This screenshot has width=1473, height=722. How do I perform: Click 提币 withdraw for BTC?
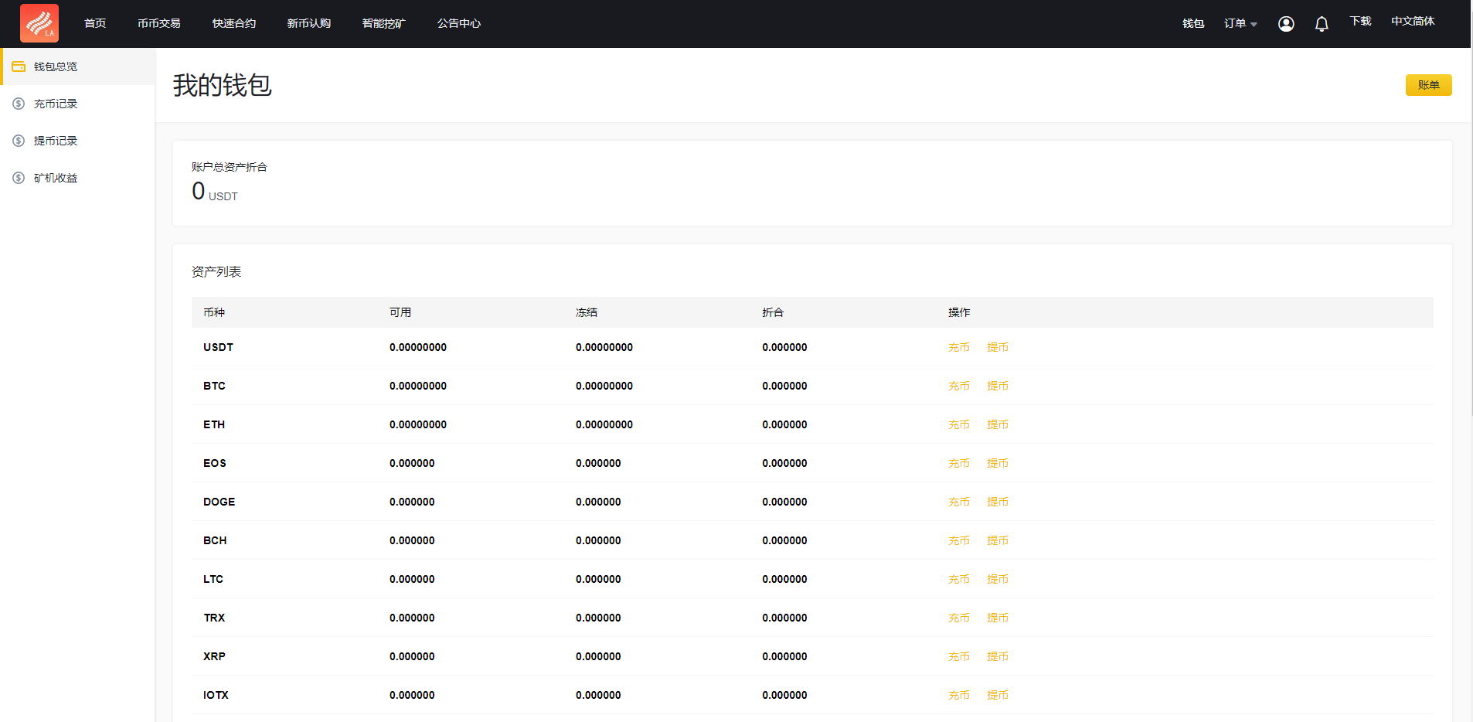(997, 387)
